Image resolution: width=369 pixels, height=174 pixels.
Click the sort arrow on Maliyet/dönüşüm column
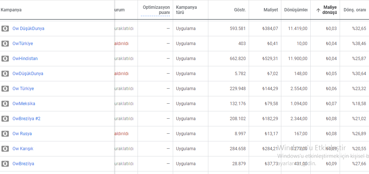318,10
